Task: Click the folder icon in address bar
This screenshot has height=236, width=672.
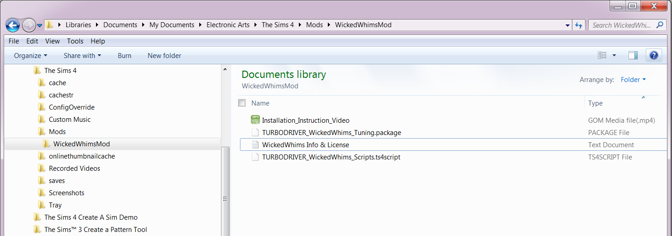Action: 50,25
